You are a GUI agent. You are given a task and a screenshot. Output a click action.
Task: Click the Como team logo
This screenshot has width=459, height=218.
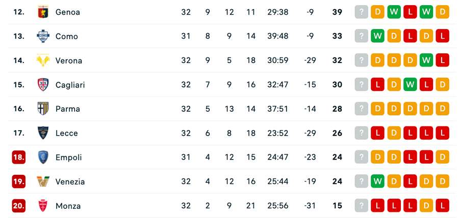point(43,36)
